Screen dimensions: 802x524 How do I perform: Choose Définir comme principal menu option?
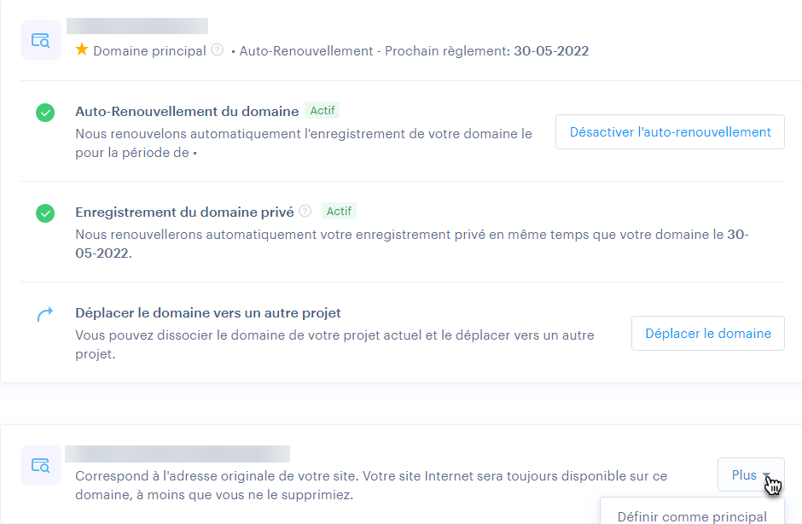coord(692,516)
